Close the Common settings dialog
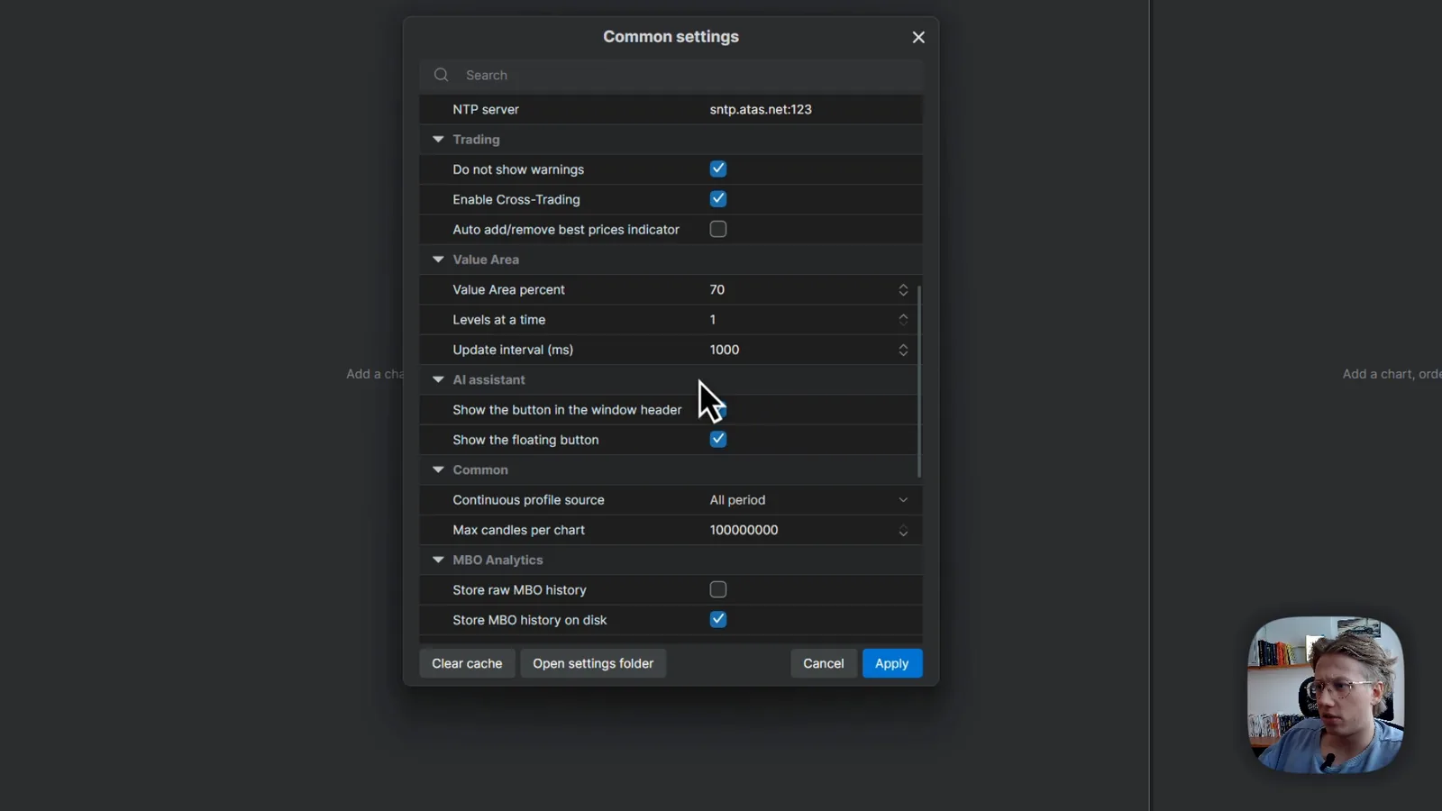Image resolution: width=1442 pixels, height=811 pixels. [x=918, y=37]
